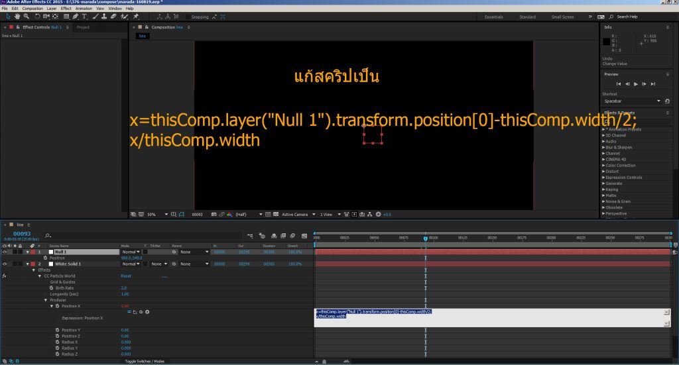
Task: Switch to the Project tab
Action: (84, 27)
